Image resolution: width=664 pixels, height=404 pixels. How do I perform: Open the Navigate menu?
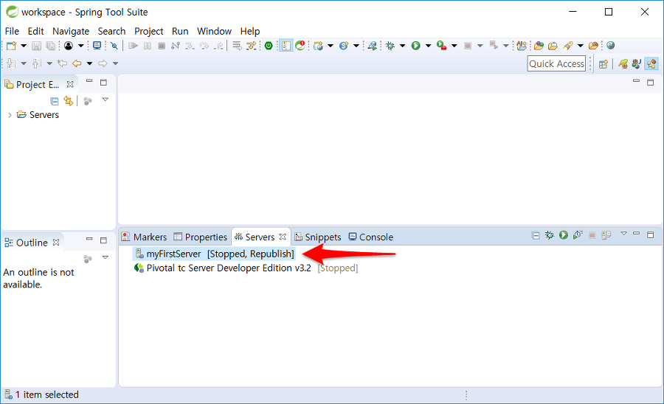coord(71,31)
